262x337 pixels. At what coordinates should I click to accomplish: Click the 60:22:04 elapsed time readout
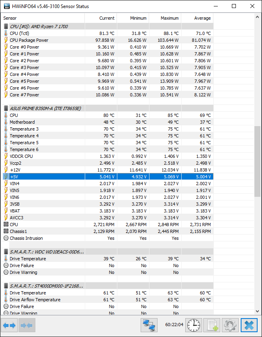pos(174,325)
